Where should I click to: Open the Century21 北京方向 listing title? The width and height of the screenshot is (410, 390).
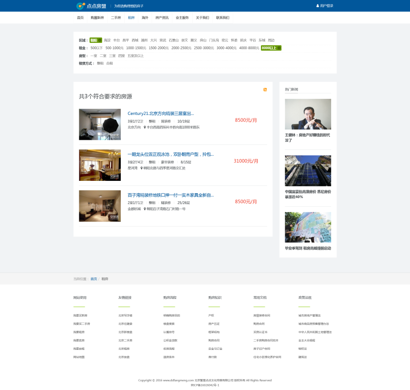(x=161, y=113)
